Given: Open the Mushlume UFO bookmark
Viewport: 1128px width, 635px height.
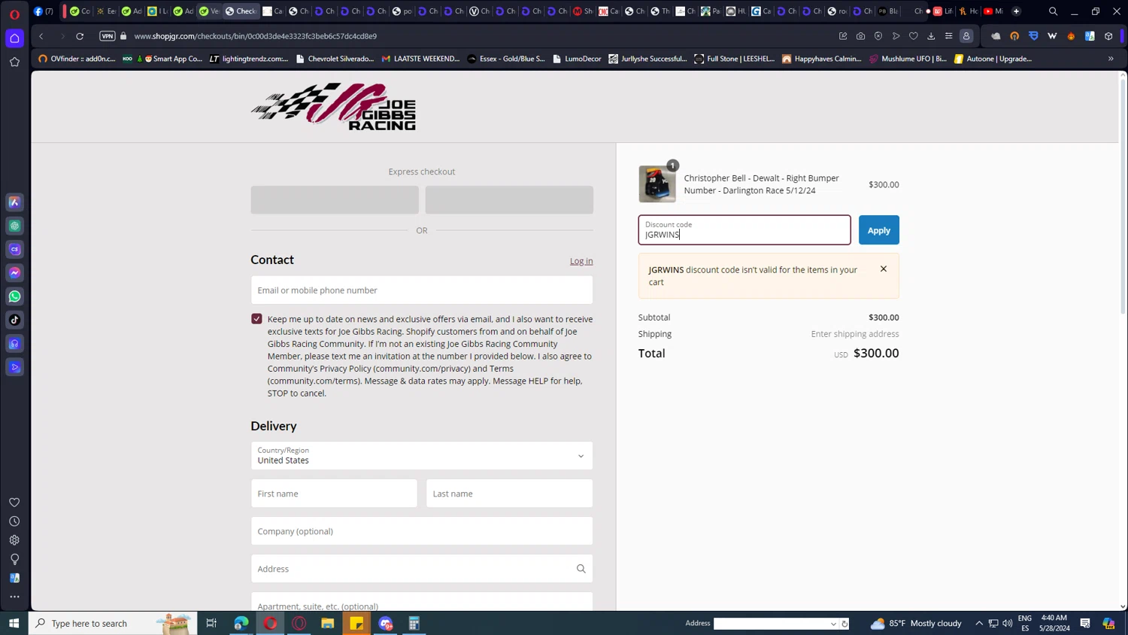Looking at the screenshot, I should [908, 59].
